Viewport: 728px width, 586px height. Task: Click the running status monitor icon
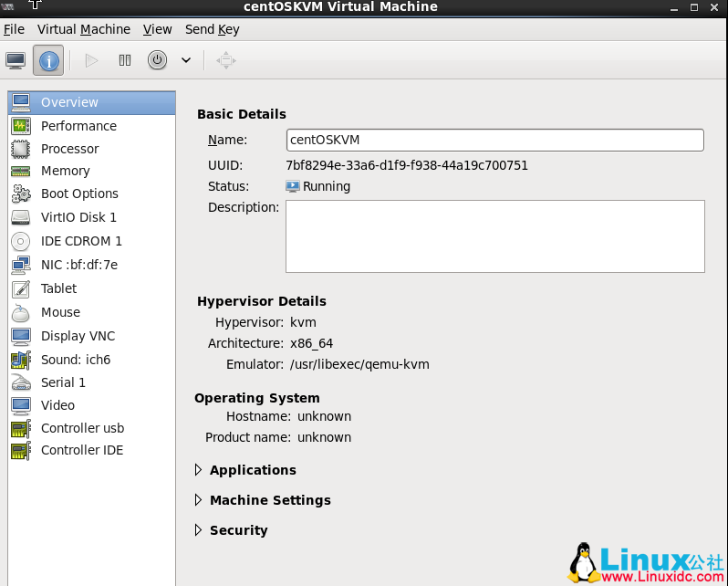point(293,187)
